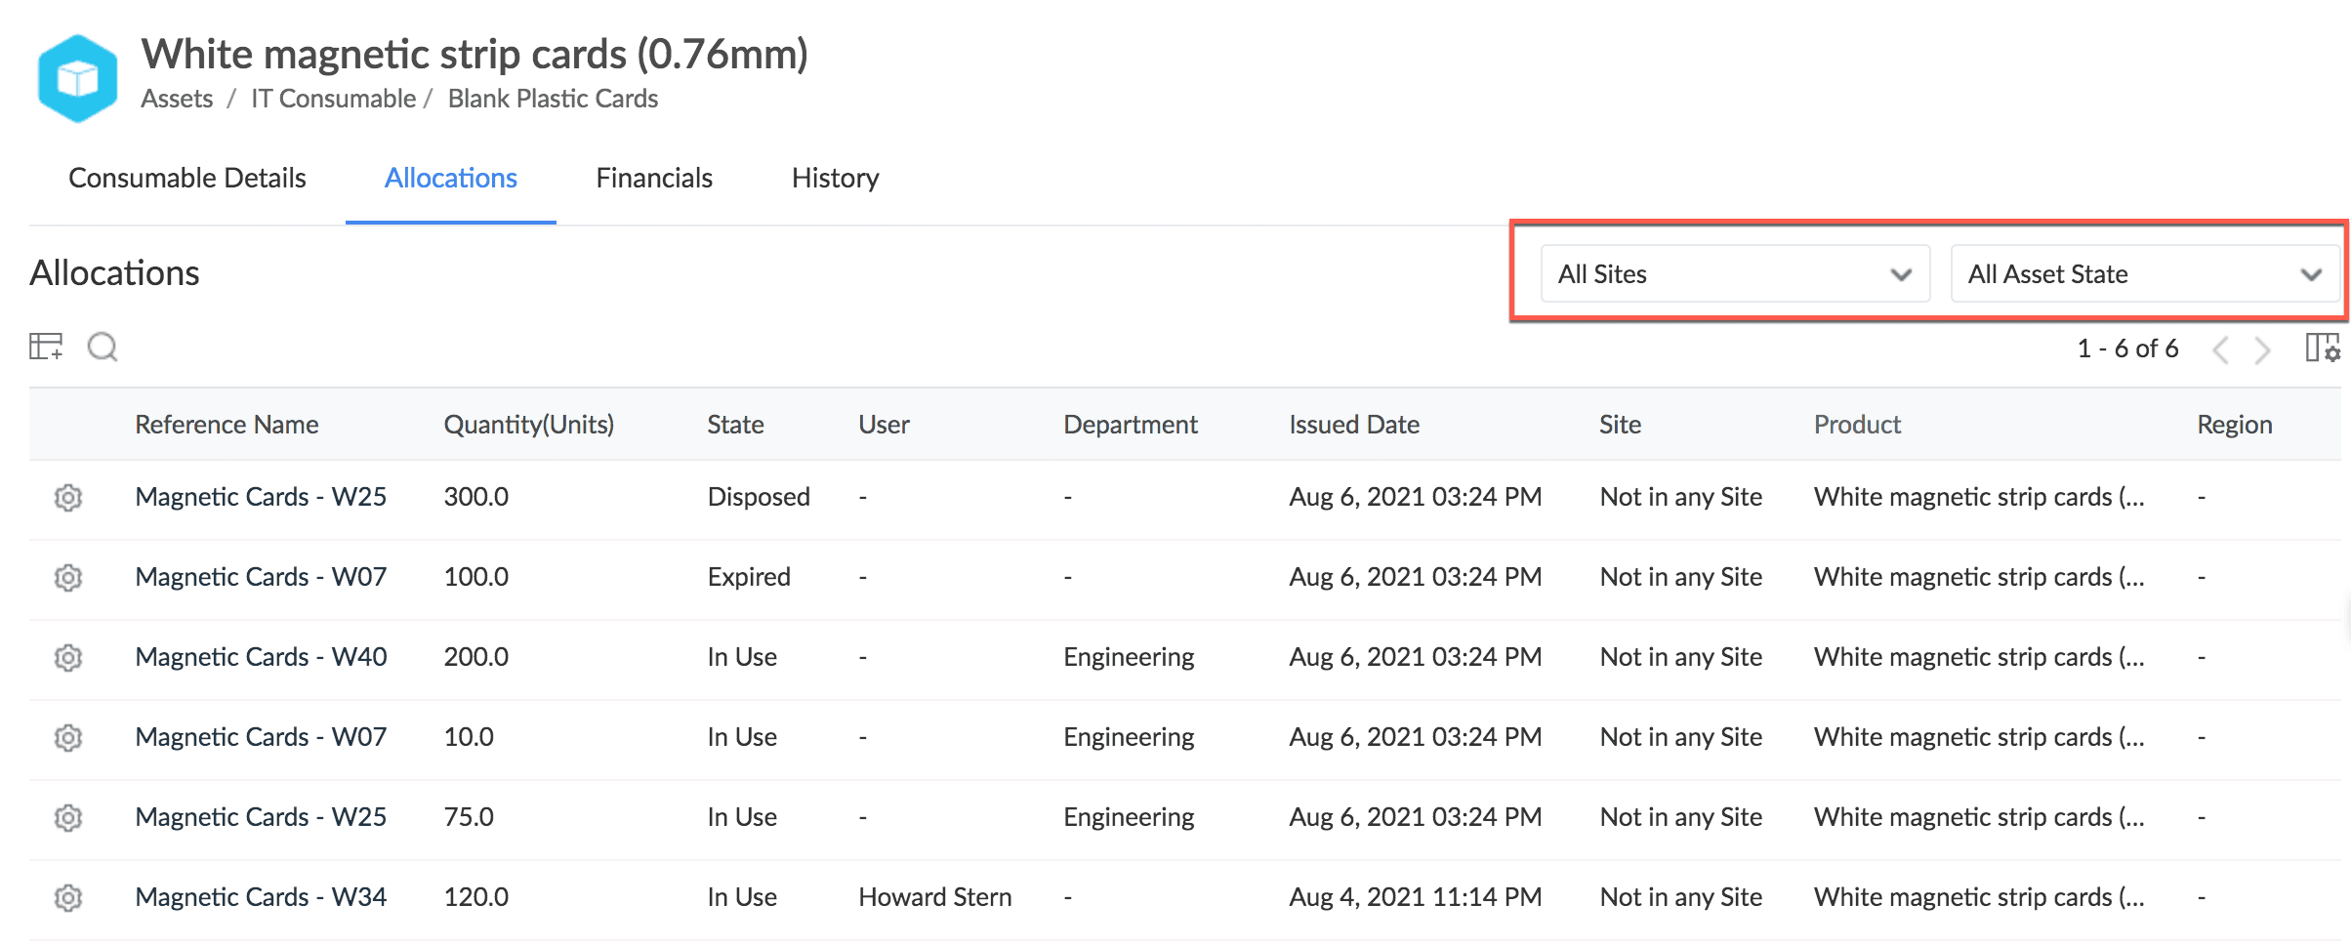This screenshot has width=2351, height=945.
Task: Switch to the Consumable Details tab
Action: coord(187,178)
